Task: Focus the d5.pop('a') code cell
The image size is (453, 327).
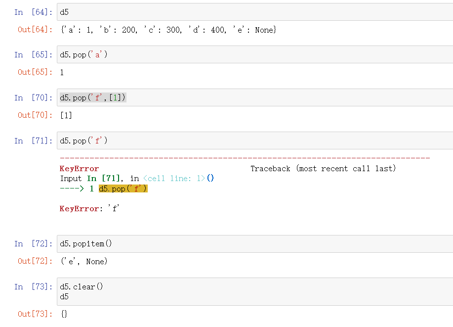Action: coord(247,55)
